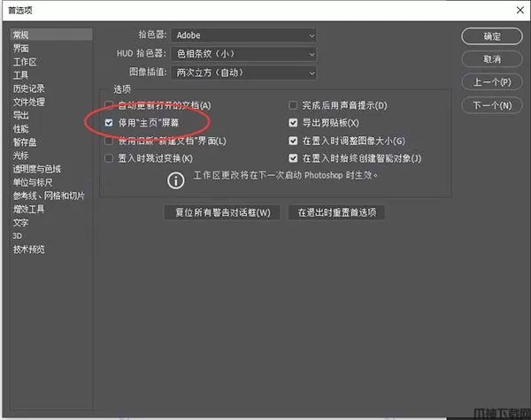The image size is (531, 420).
Task: Open the 图像插值 dropdown list
Action: point(244,73)
